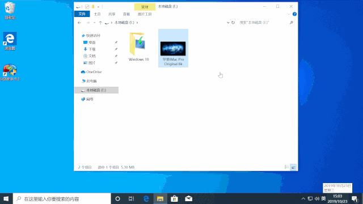Open the 主页 ribbon tab

[97, 14]
